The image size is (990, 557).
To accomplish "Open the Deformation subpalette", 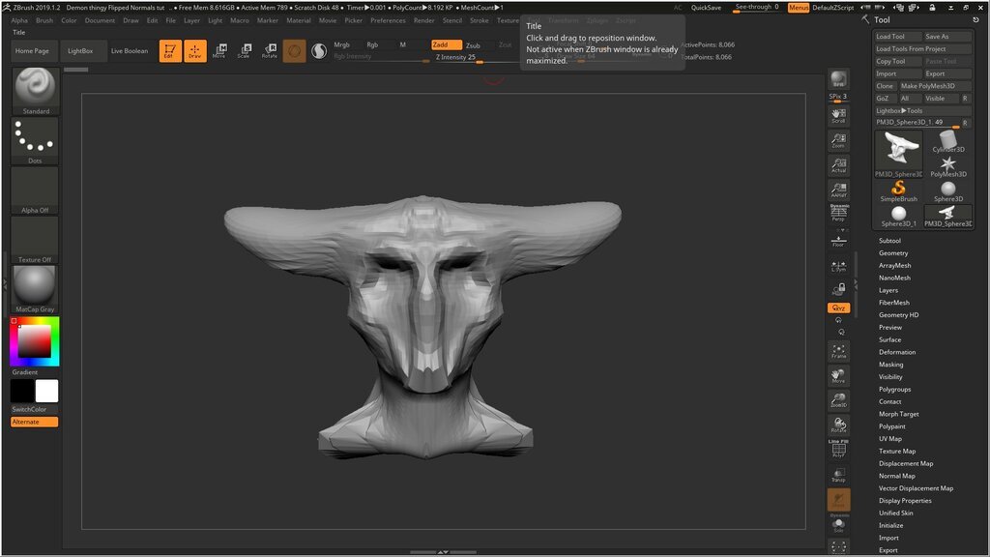I will tap(896, 352).
